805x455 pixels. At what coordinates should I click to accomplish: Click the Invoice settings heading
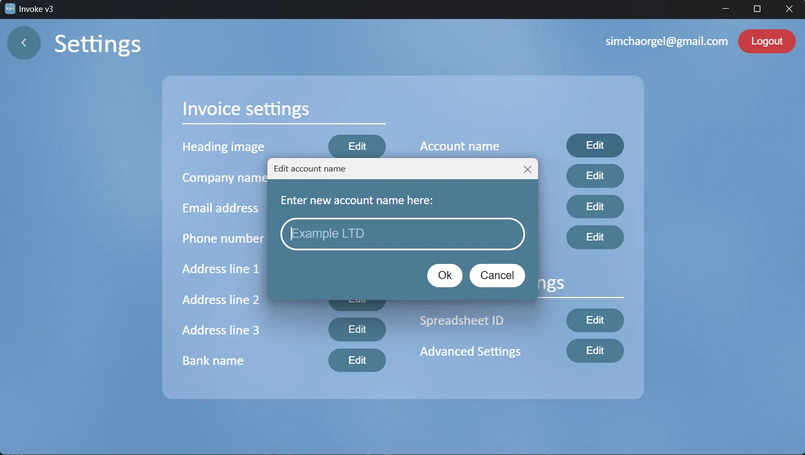pos(246,109)
